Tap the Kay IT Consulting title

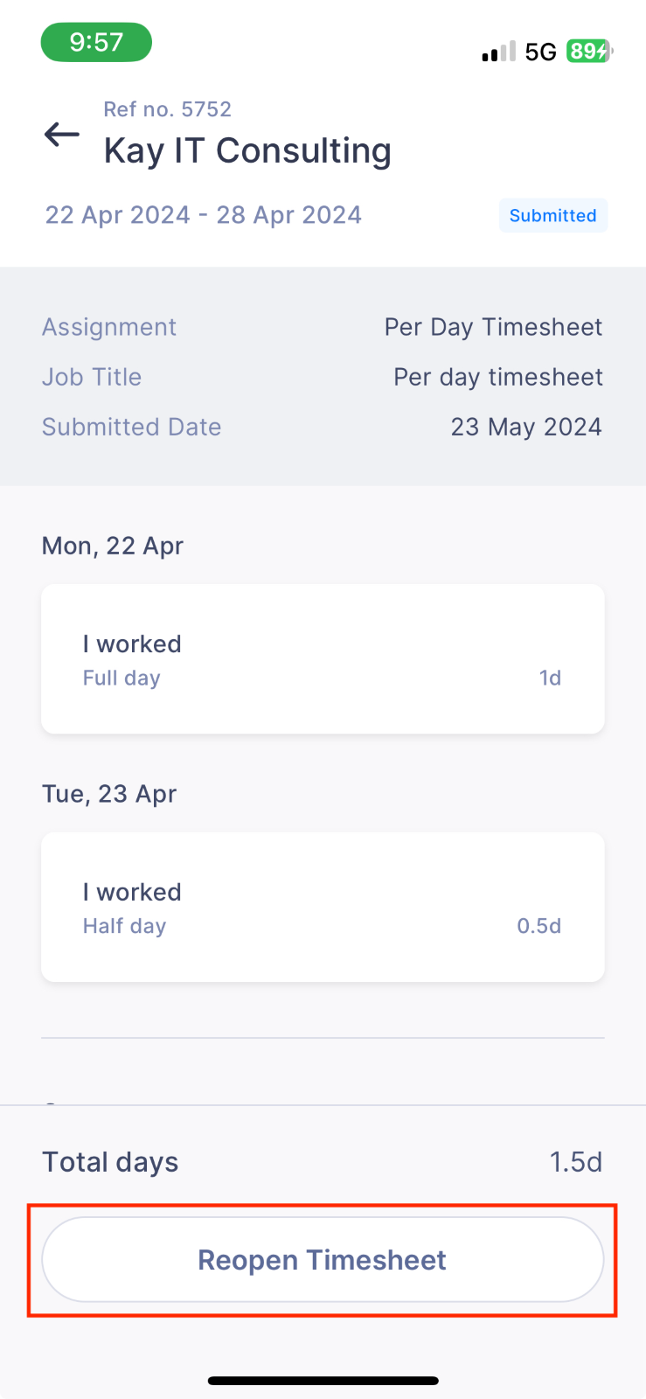click(x=247, y=150)
